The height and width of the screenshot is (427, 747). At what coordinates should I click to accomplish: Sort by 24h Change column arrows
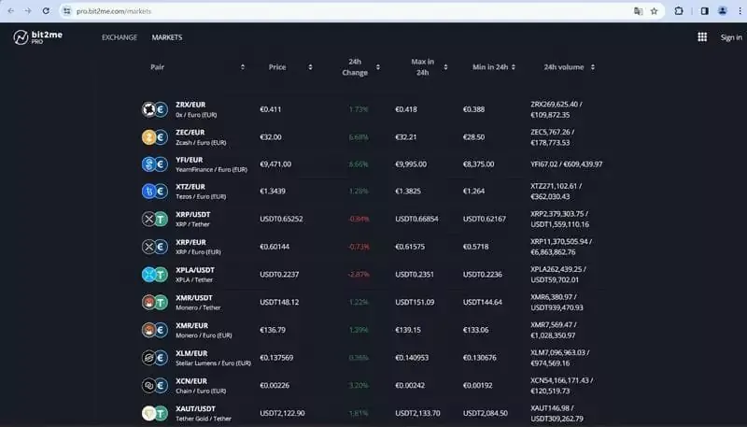click(378, 67)
